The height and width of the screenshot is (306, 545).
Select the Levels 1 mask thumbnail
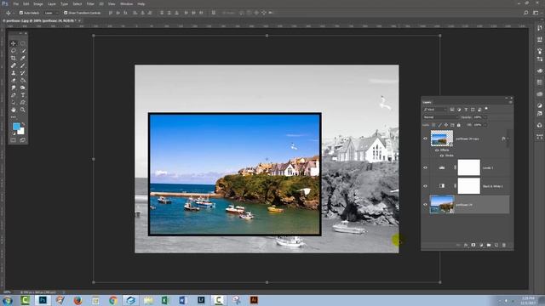[469, 167]
